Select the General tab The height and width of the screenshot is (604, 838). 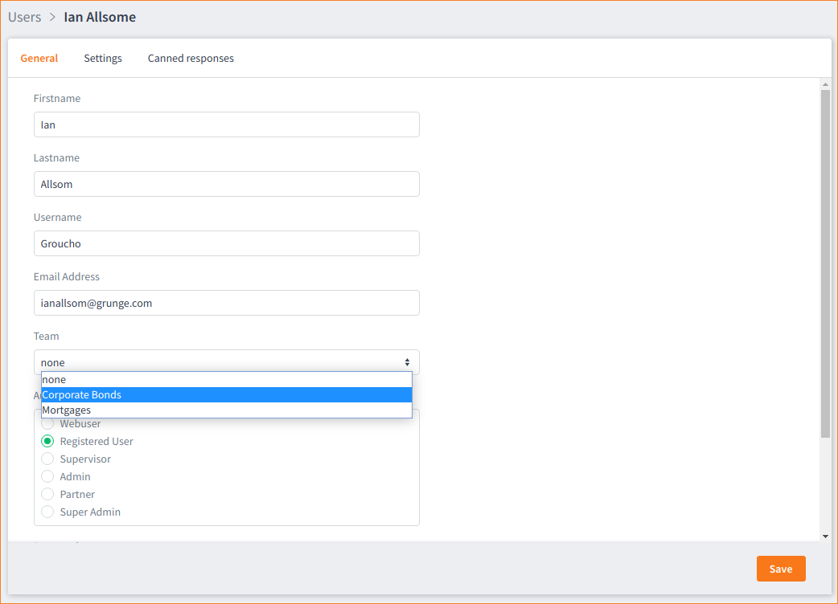[39, 58]
